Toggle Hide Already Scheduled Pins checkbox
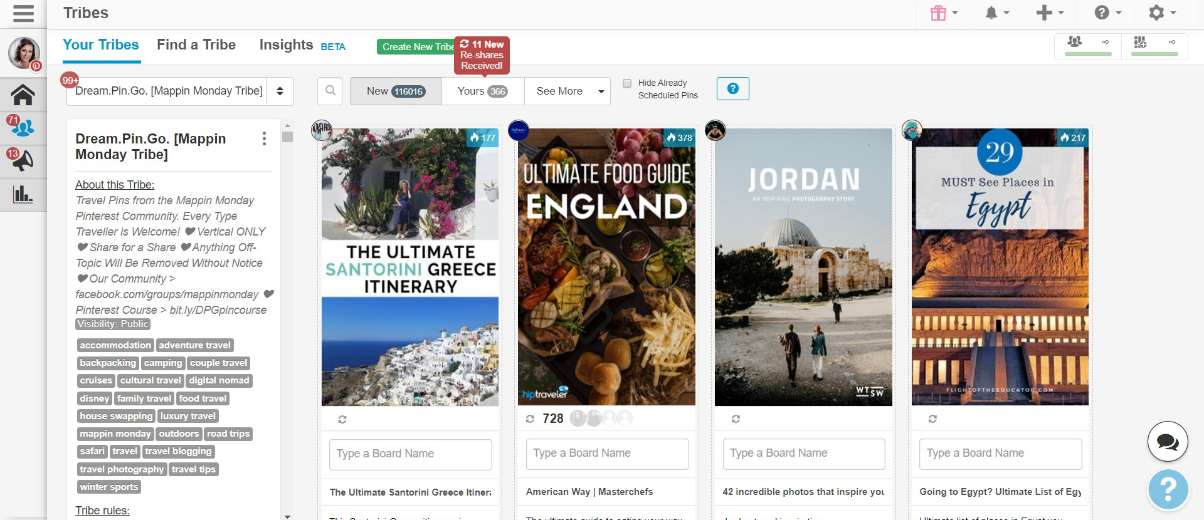 click(626, 83)
